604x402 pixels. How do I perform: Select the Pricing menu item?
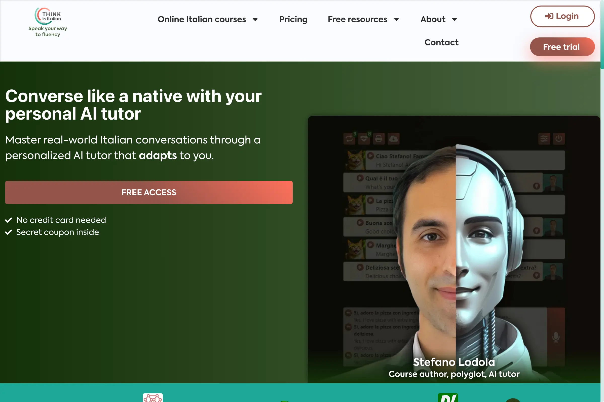pyautogui.click(x=293, y=19)
